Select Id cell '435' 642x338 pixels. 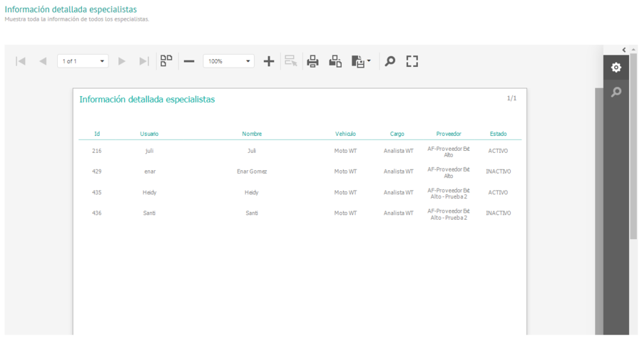point(96,192)
